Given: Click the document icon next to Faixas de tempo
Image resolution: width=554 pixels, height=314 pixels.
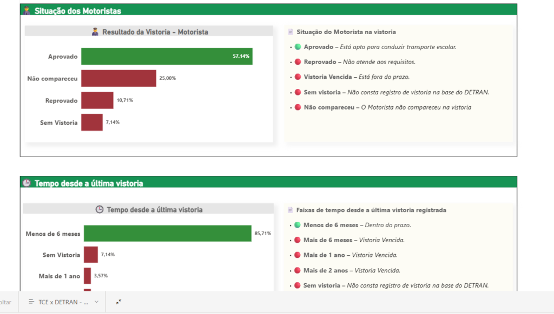Looking at the screenshot, I should pyautogui.click(x=291, y=210).
